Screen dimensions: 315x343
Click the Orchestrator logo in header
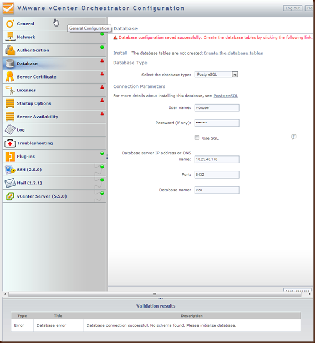(8, 8)
